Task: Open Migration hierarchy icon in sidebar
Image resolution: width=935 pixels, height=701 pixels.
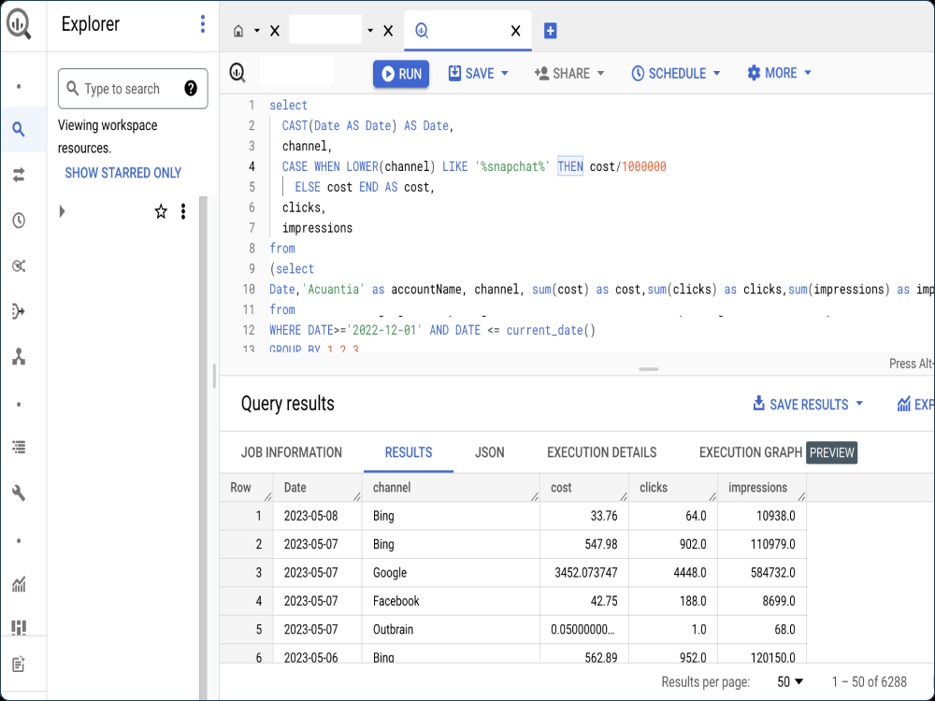Action: [x=19, y=356]
